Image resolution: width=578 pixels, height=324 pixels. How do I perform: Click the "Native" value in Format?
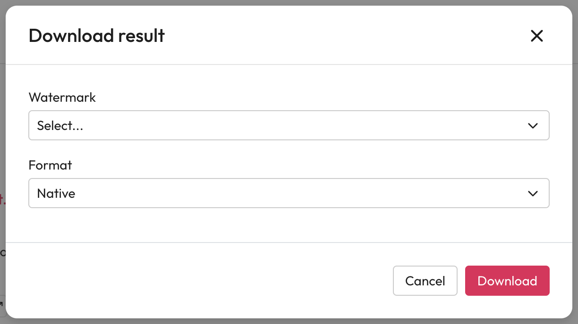click(x=56, y=194)
